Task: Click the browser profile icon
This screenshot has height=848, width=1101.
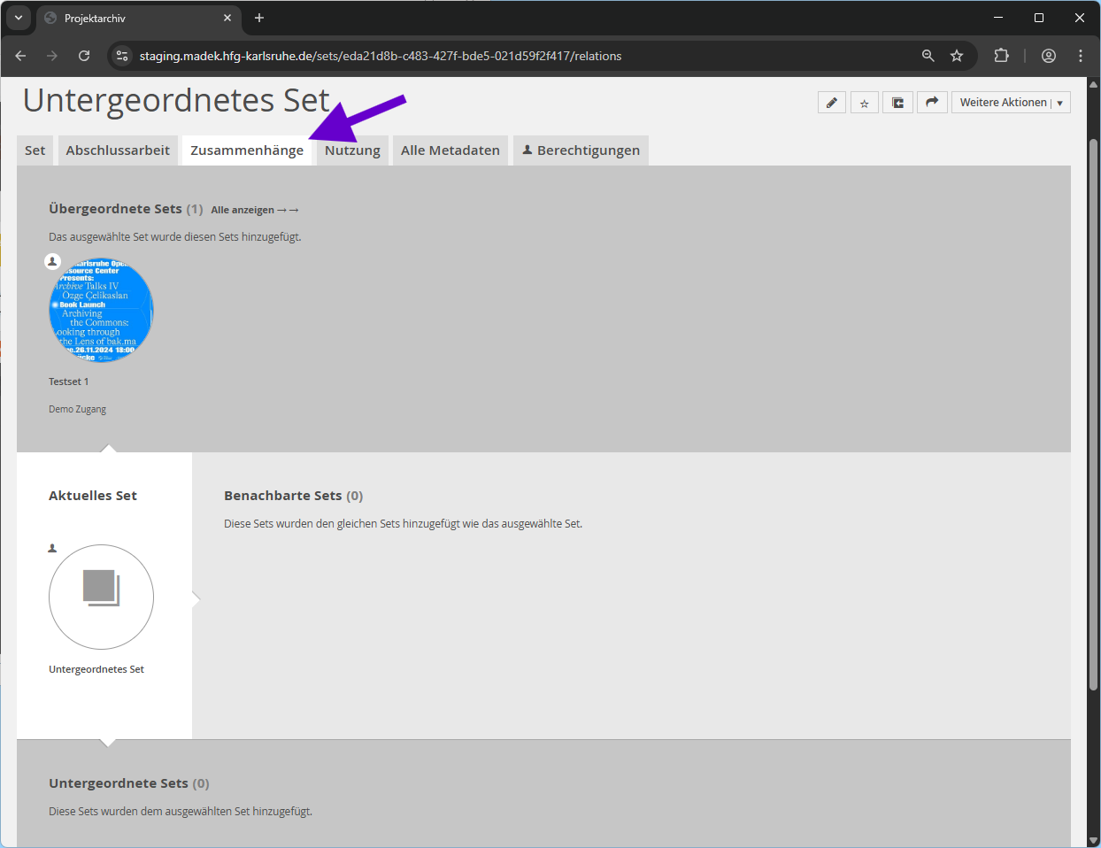Action: click(1049, 56)
